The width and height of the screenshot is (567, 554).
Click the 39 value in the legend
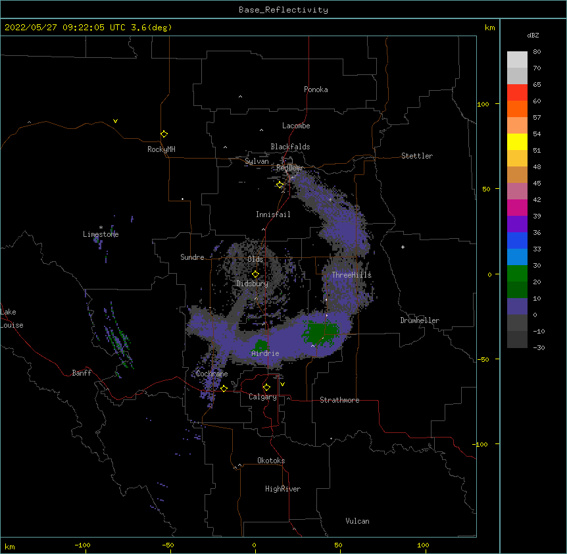tap(537, 216)
